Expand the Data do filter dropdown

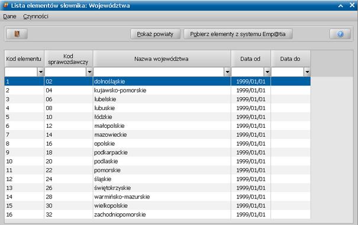coord(307,72)
